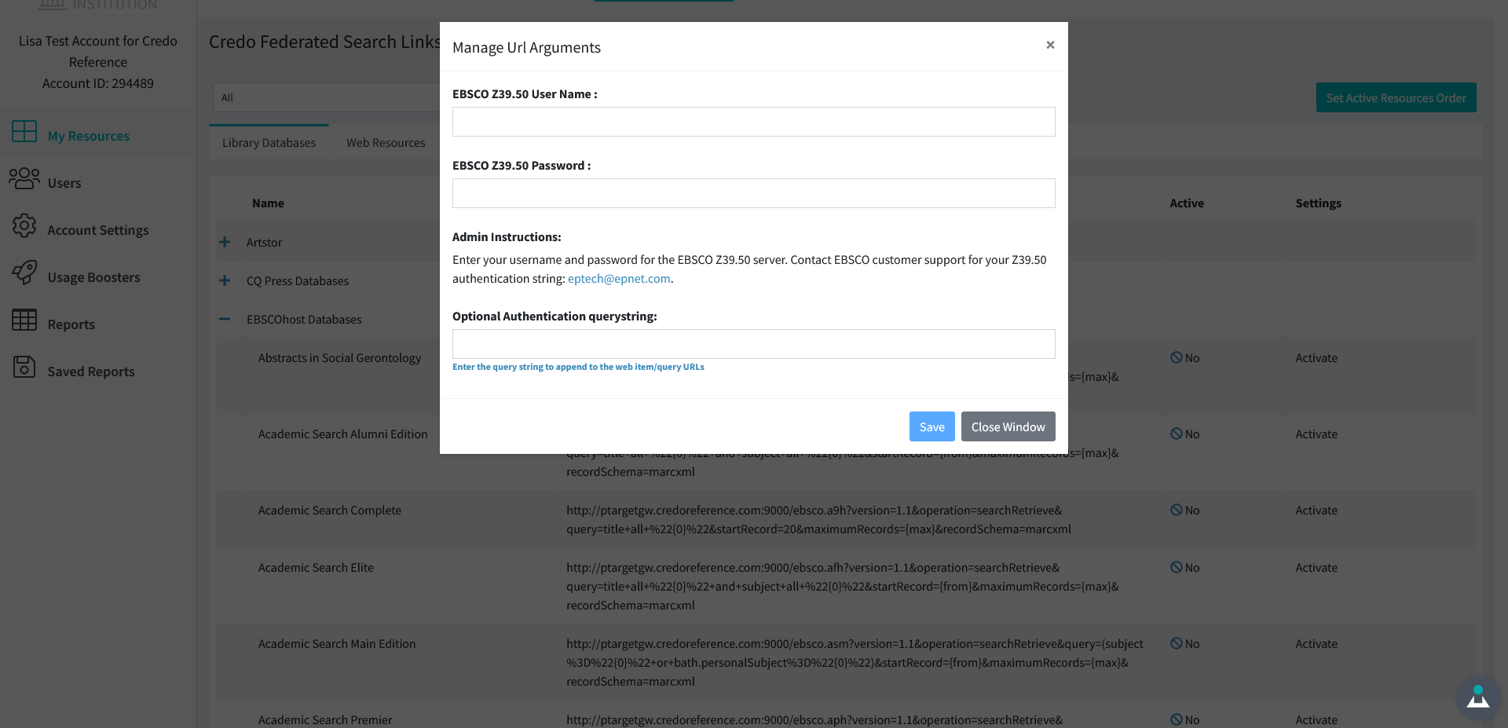
Task: Collapse the EBSCOhost Databases group
Action: [225, 319]
